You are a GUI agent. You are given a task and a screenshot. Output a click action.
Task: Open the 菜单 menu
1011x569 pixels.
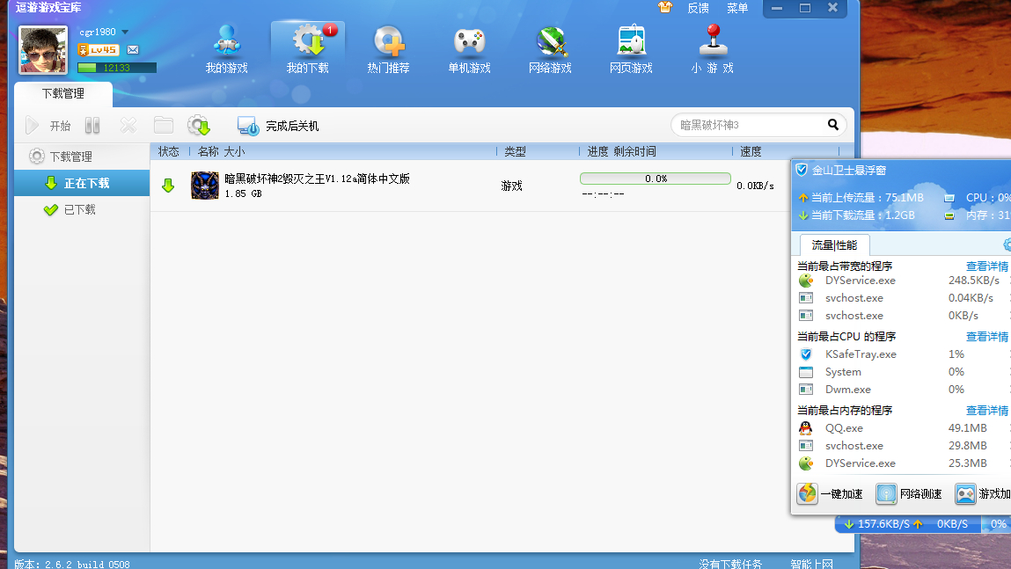(x=737, y=9)
